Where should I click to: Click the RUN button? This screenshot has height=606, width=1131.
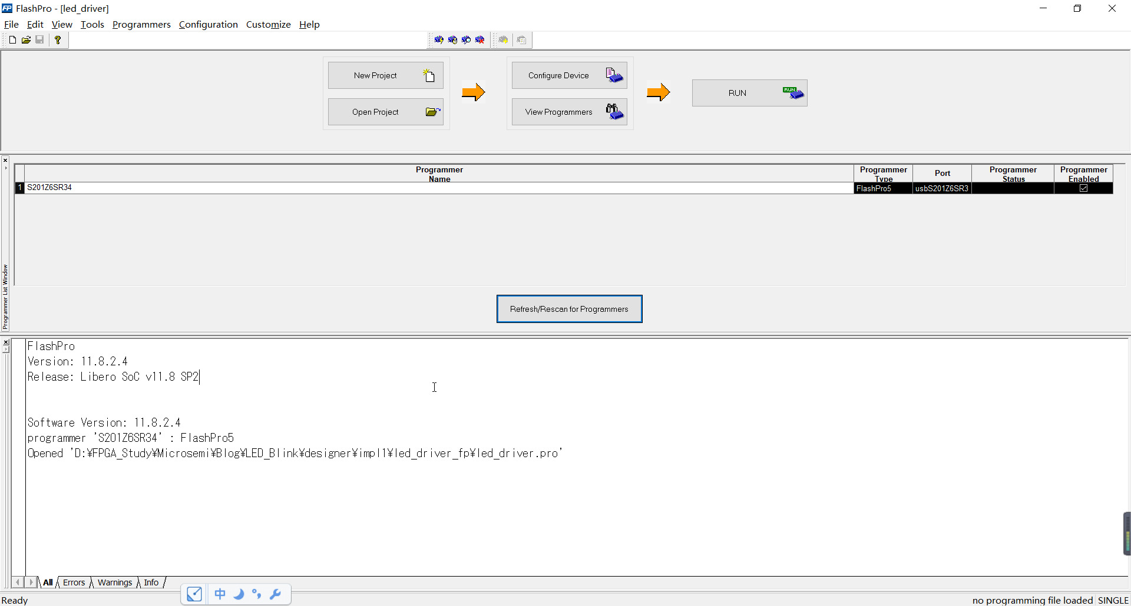tap(749, 92)
